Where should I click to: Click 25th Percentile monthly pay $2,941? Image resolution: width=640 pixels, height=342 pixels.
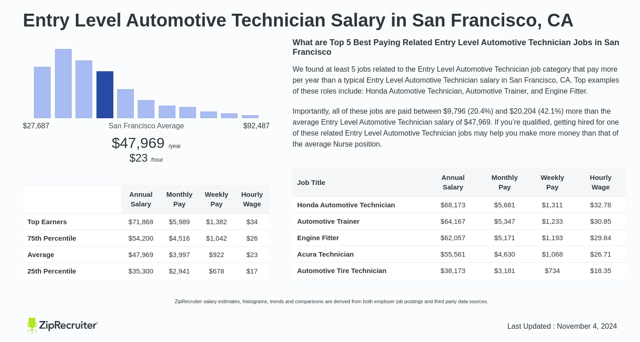(x=179, y=271)
